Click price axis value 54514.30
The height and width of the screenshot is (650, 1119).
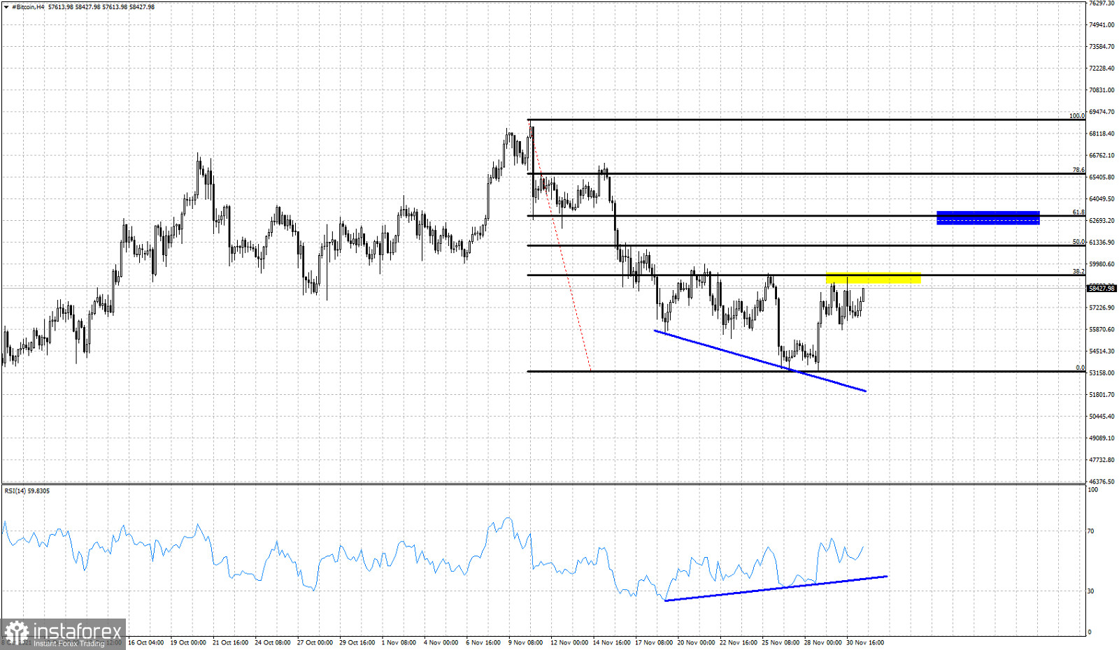(1102, 351)
